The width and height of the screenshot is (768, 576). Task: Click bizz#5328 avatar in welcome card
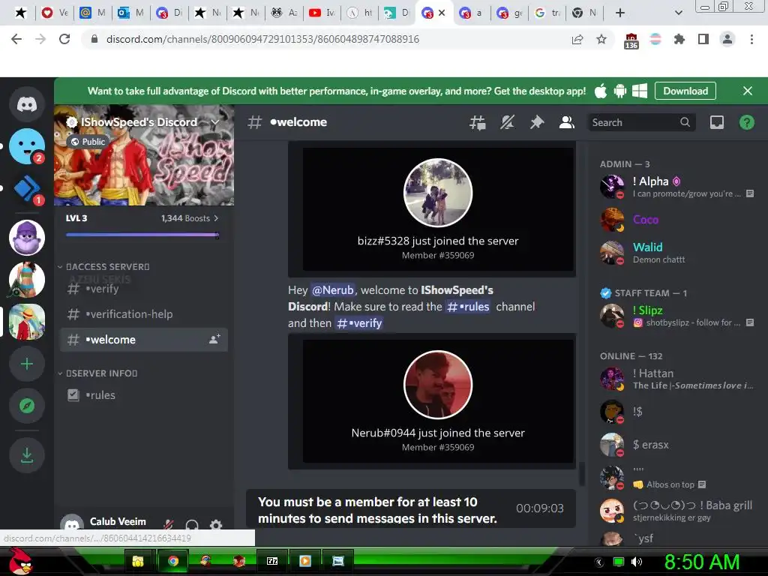pos(438,193)
